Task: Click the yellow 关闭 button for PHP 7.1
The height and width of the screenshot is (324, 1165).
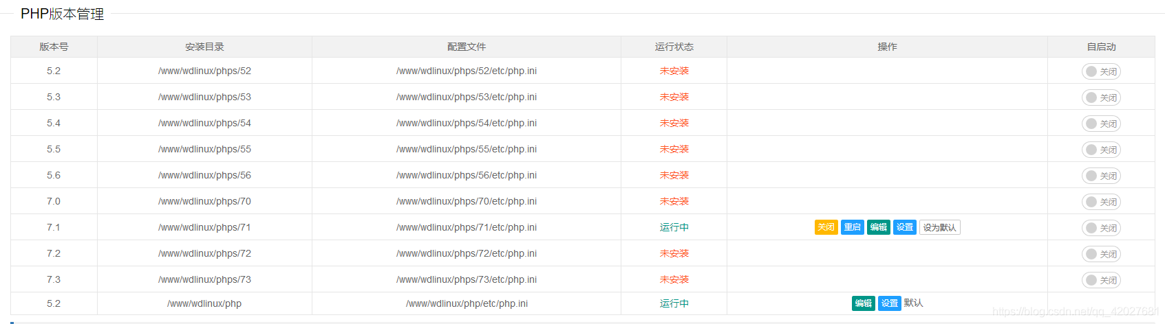Action: coord(826,227)
